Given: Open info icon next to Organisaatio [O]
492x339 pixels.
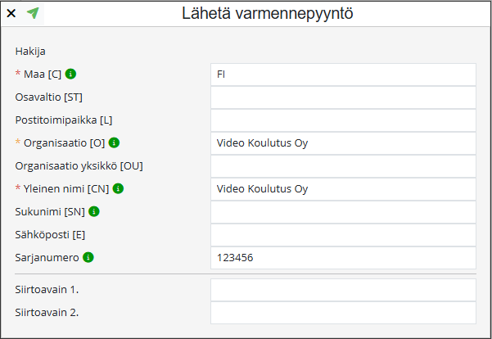Looking at the screenshot, I should pyautogui.click(x=114, y=142).
